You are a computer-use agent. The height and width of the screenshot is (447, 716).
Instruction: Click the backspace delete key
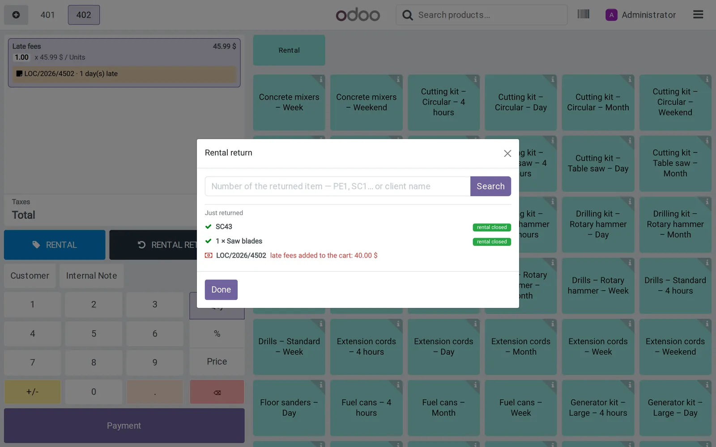217,392
